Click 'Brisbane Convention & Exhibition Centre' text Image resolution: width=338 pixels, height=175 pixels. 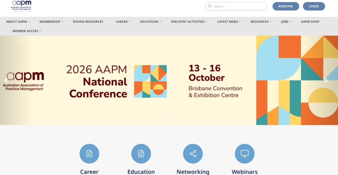tap(215, 91)
